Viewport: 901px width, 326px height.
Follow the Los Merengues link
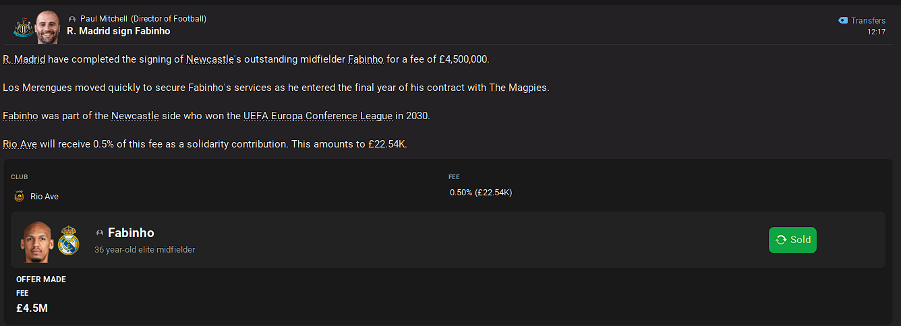(38, 88)
